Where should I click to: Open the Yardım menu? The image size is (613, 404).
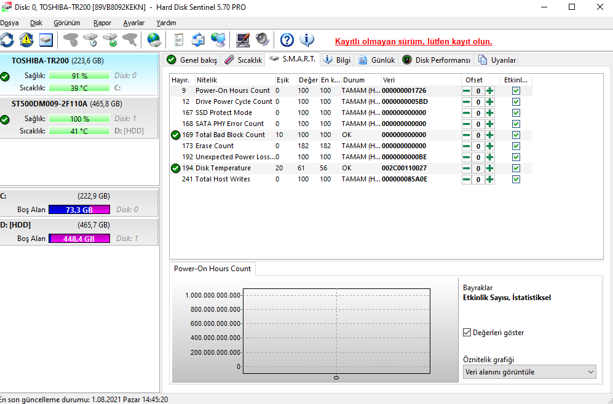[x=166, y=23]
